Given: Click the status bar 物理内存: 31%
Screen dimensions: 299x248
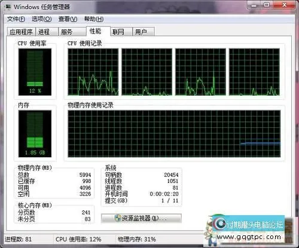Looking at the screenshot, I should pos(137,239).
